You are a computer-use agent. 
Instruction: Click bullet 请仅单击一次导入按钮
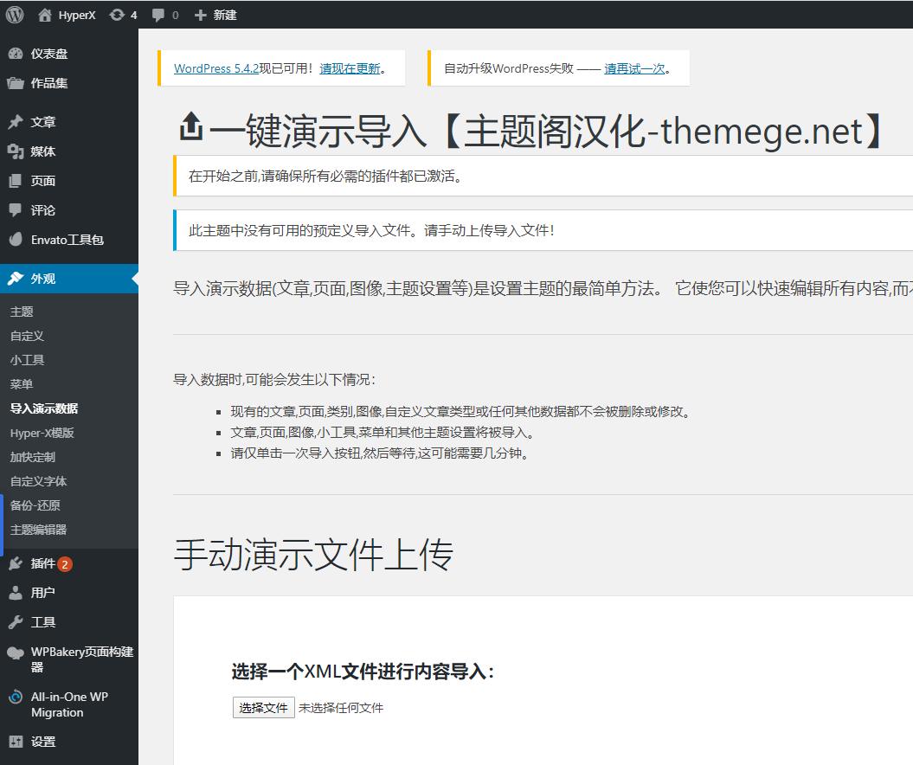(x=379, y=453)
